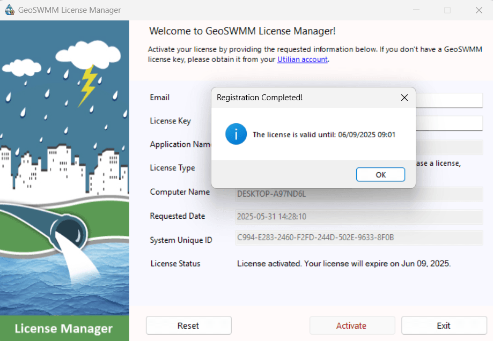
Task: Click the Reset button
Action: pos(188,325)
